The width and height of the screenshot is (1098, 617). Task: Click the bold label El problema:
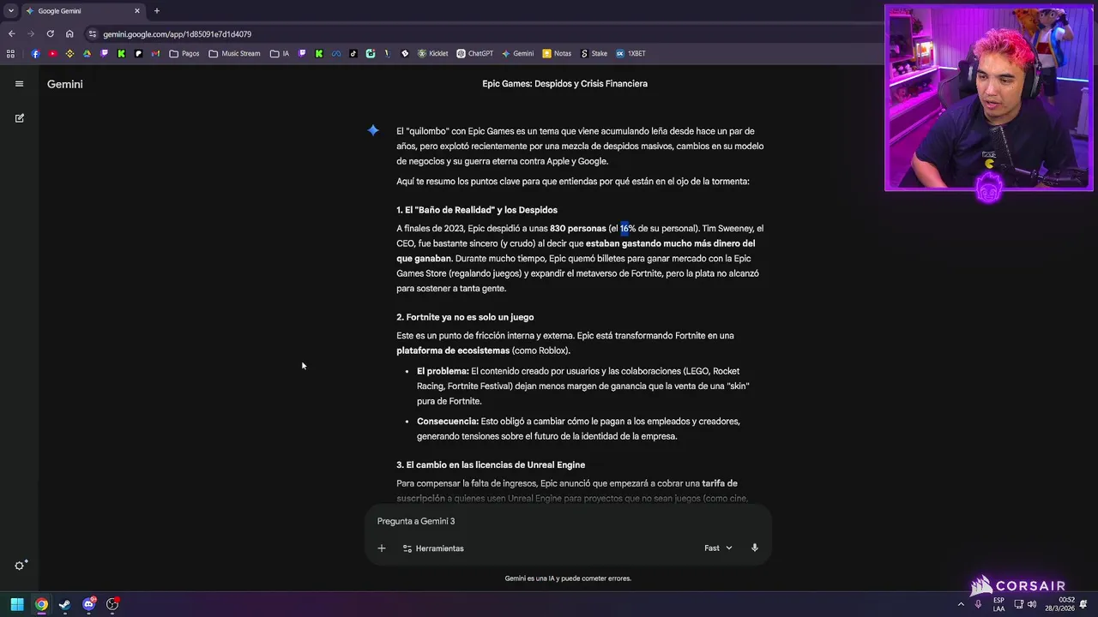(x=443, y=371)
